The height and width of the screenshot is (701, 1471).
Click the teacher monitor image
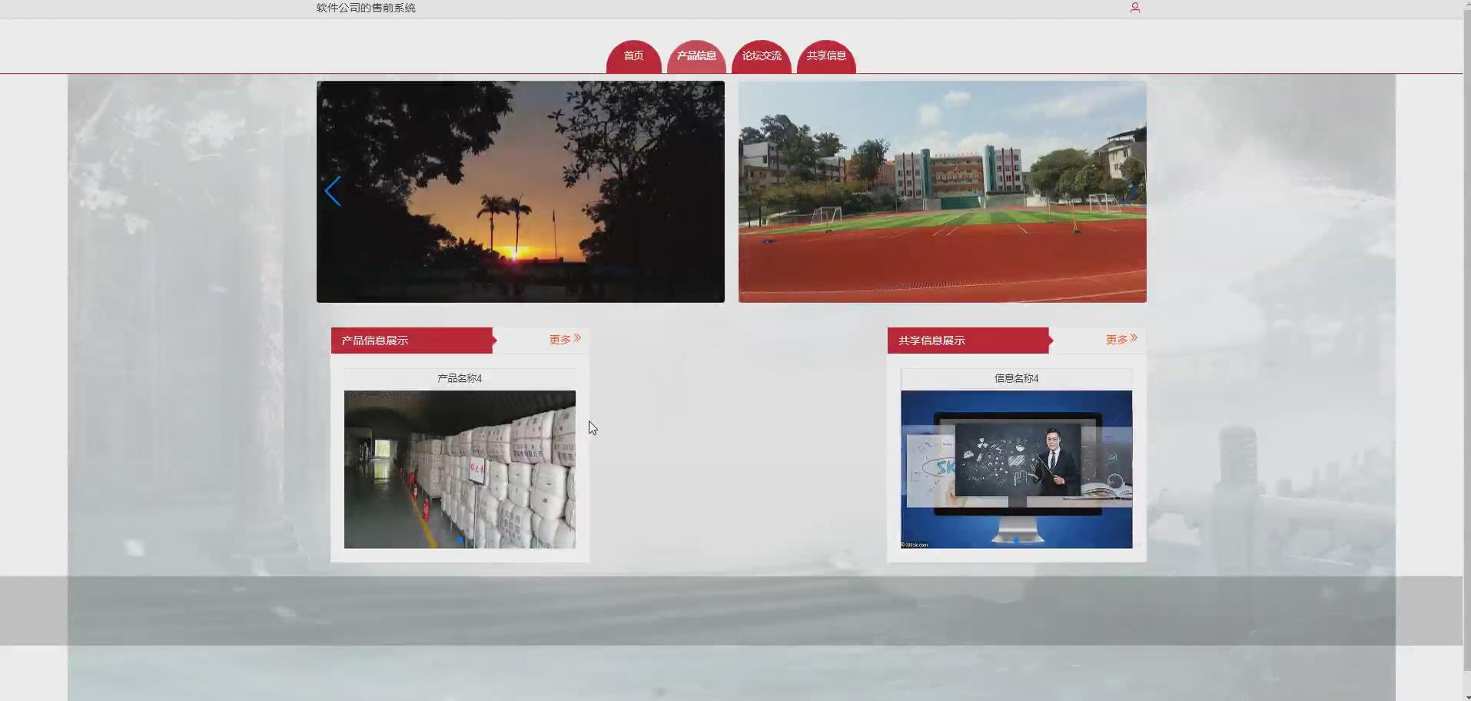[1016, 469]
